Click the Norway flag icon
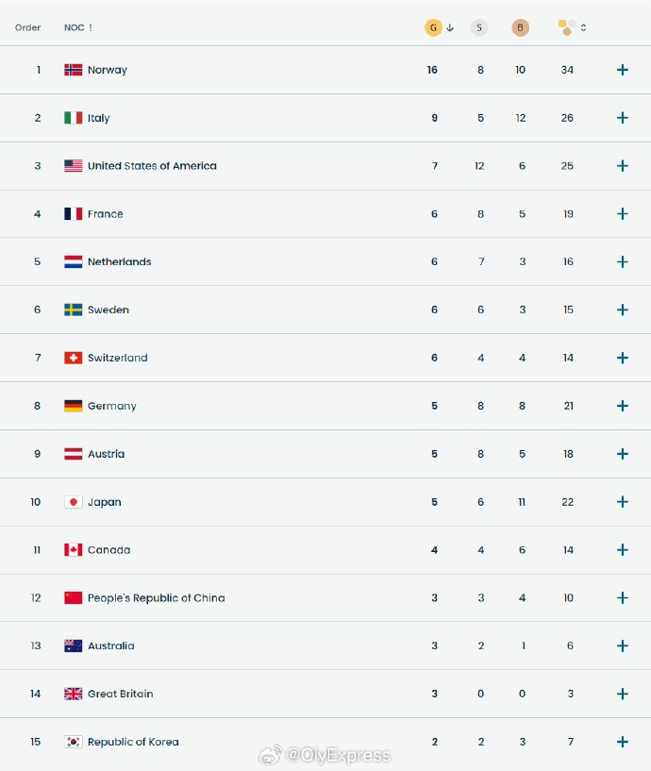The image size is (651, 771). click(x=74, y=70)
